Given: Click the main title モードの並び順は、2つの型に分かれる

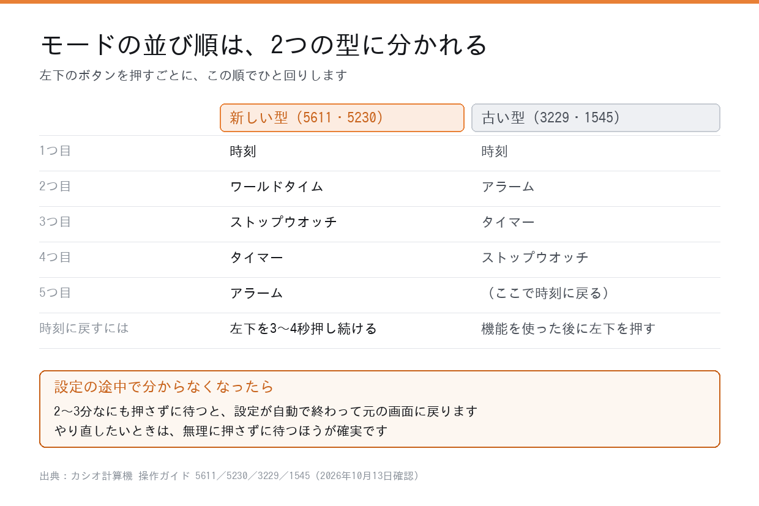Looking at the screenshot, I should (264, 45).
